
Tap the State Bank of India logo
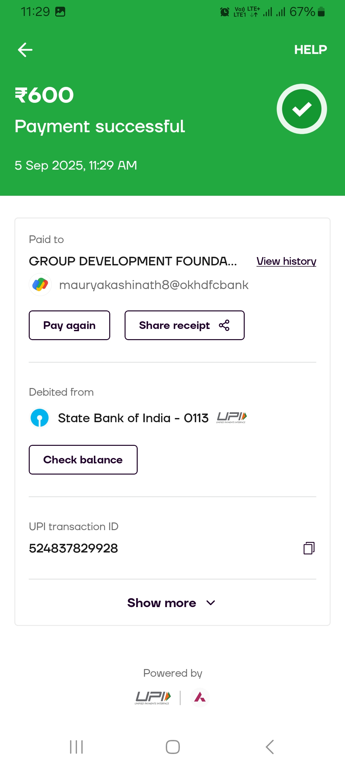[x=40, y=418]
